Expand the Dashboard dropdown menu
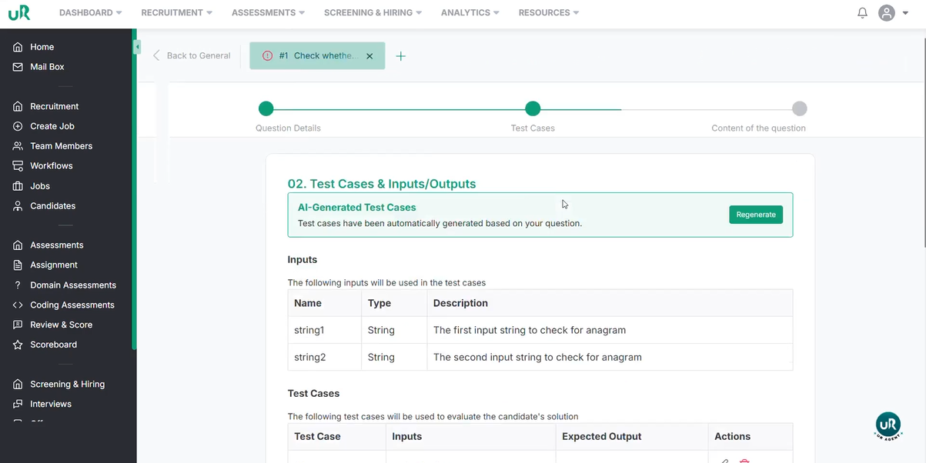Screen dimensions: 926x463 pyautogui.click(x=91, y=13)
